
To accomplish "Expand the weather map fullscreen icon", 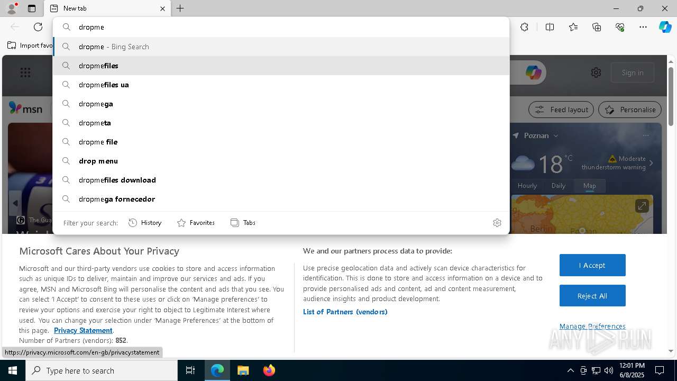I will tap(642, 206).
